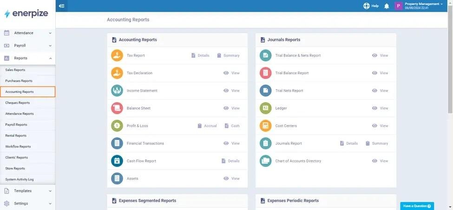453x210 pixels.
Task: Click the purple P profile avatar
Action: tap(399, 6)
